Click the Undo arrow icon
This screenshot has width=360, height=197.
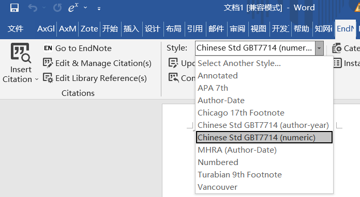33,8
